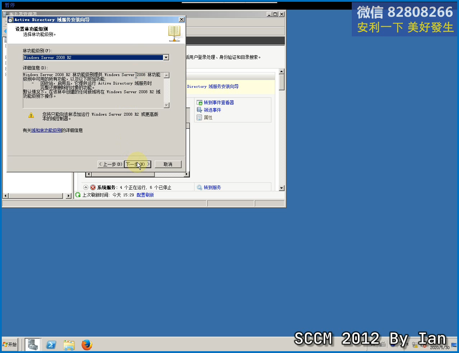Screen dimensions: 459x353
Task: Click the yellow warning triangle icon
Action: click(x=31, y=115)
